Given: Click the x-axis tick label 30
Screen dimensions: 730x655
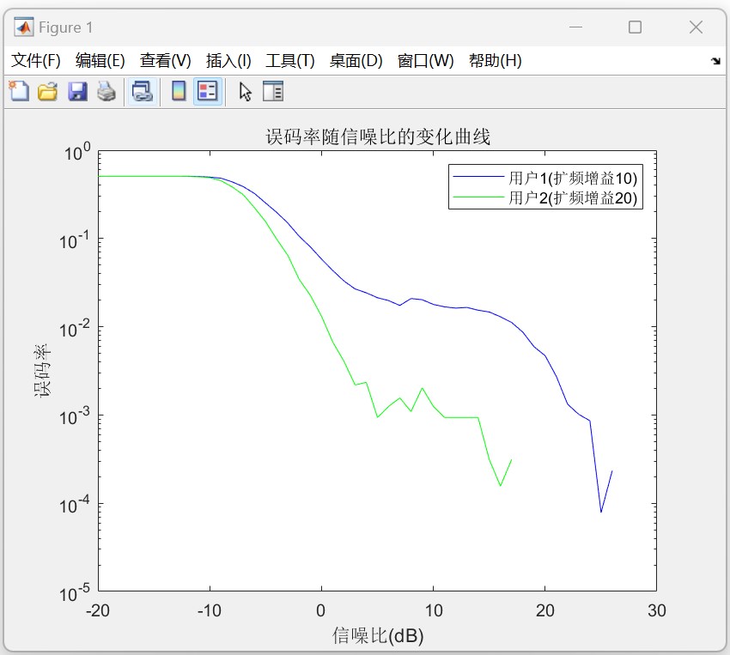Looking at the screenshot, I should 656,610.
